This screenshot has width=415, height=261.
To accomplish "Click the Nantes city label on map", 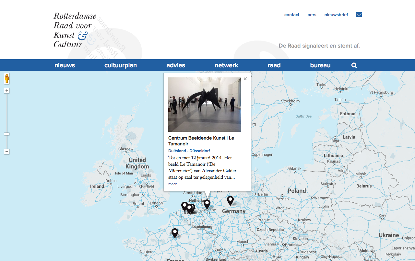I will [146, 252].
